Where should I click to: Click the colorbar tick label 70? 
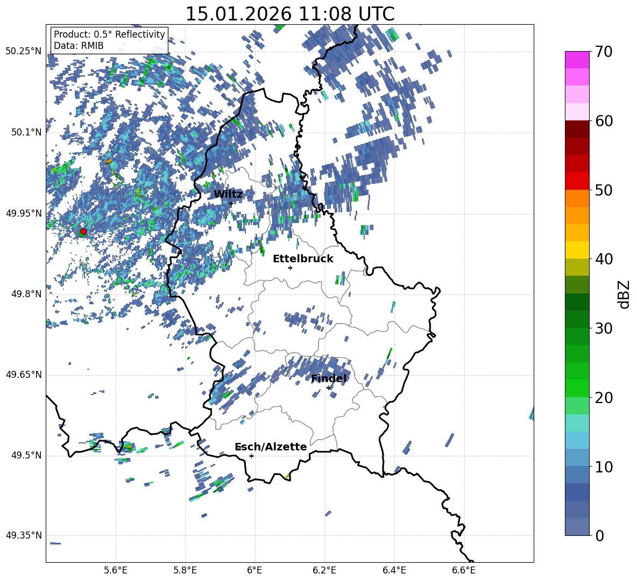[x=604, y=52]
